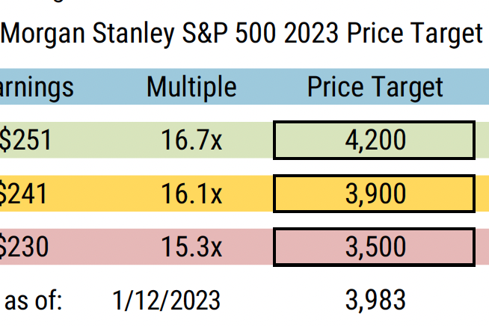Click the Morgan Stanley S&P 500 title
The height and width of the screenshot is (326, 489).
click(243, 34)
